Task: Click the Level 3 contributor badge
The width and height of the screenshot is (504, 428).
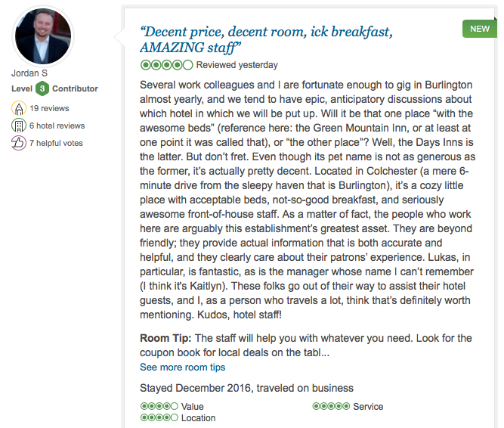Action: 42,88
